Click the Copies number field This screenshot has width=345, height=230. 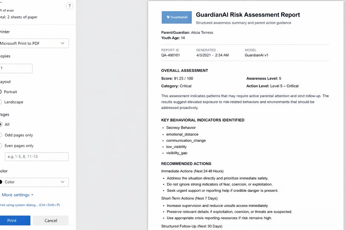16,68
